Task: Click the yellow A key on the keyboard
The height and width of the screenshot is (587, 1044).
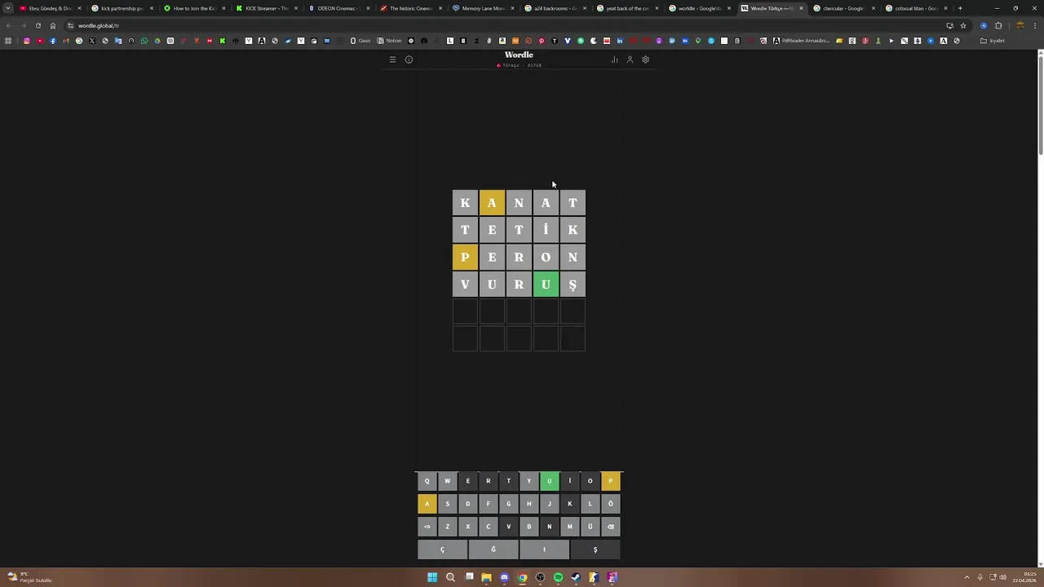Action: click(427, 504)
